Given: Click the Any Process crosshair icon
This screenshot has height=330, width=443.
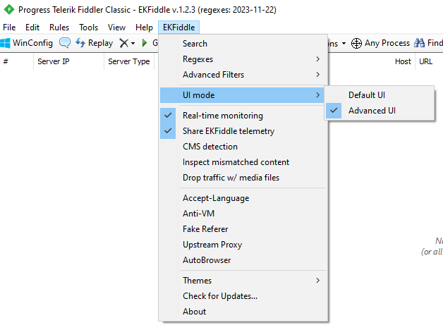Looking at the screenshot, I should (x=356, y=43).
